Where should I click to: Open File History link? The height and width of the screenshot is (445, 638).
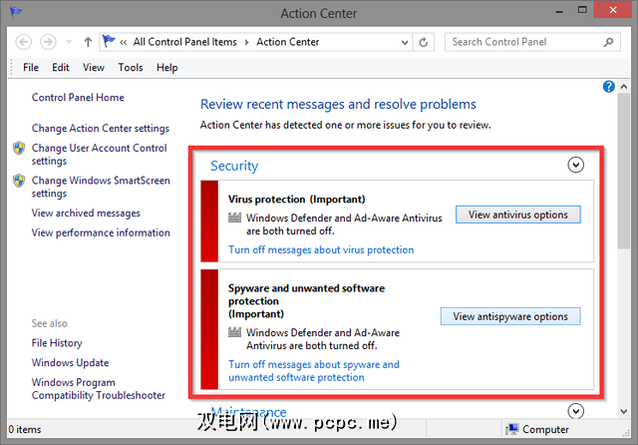tap(57, 343)
